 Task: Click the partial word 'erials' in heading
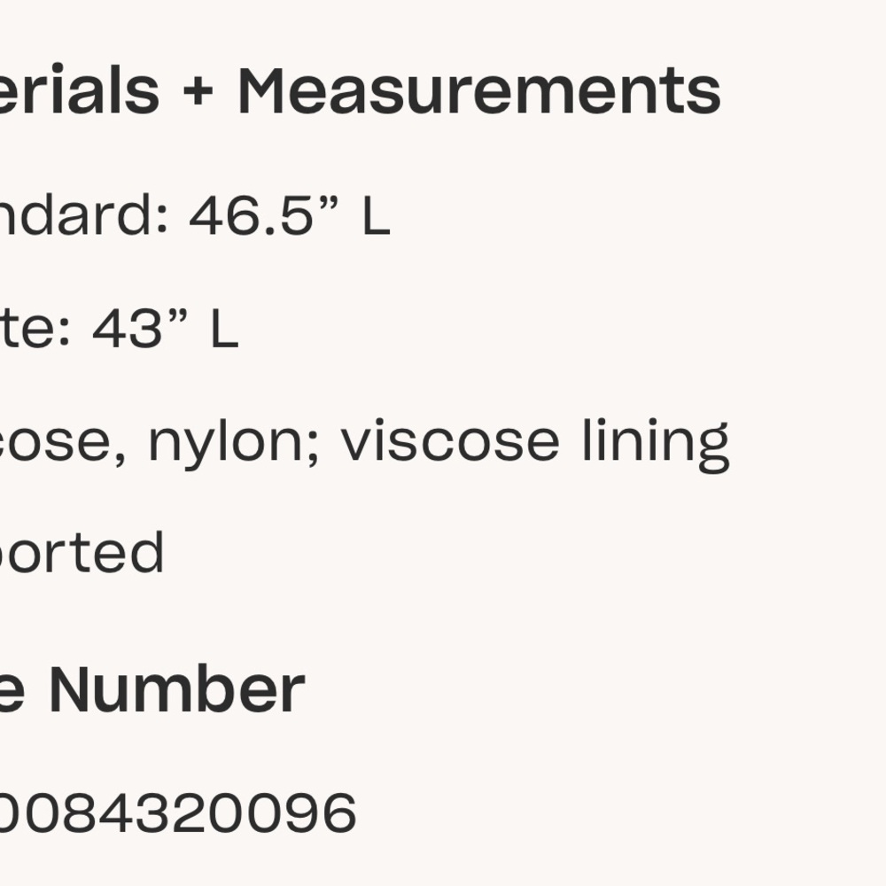click(x=79, y=91)
